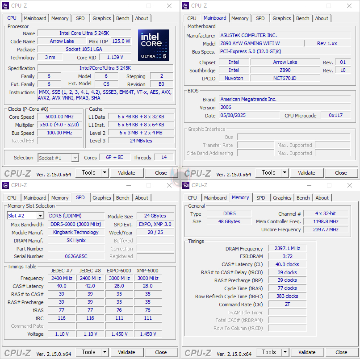Select Serial Number '0626A85C'
360x359 pixels.
click(x=76, y=256)
